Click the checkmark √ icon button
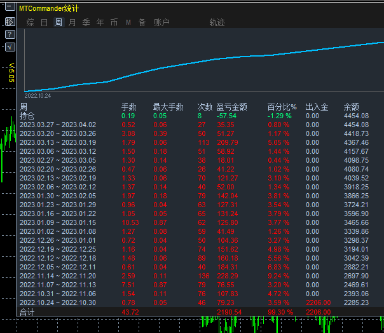This screenshot has width=384, height=333. click(x=10, y=47)
